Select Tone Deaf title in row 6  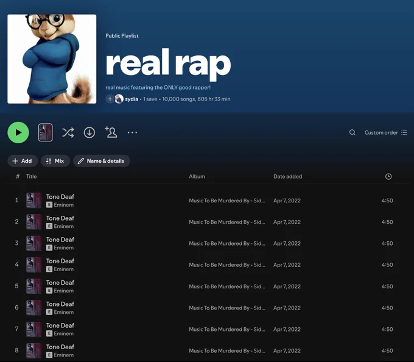[60, 304]
